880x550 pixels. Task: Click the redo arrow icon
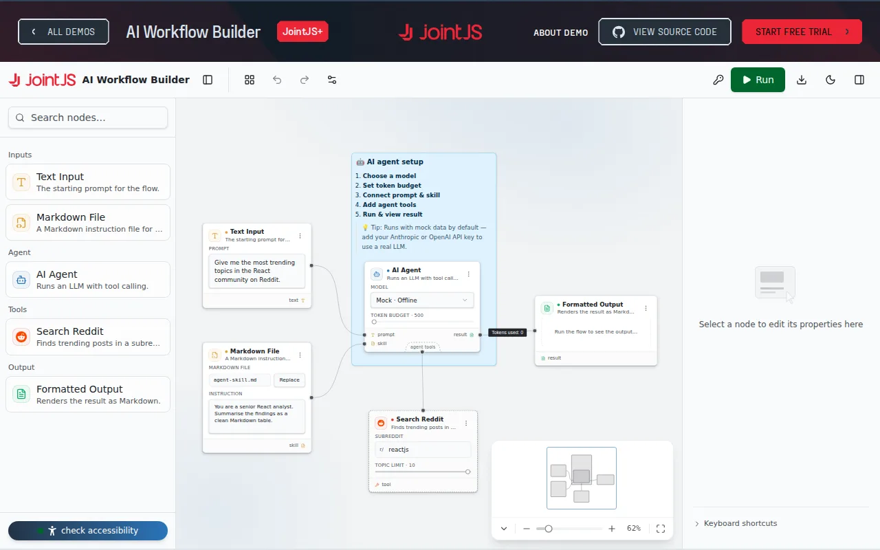305,80
